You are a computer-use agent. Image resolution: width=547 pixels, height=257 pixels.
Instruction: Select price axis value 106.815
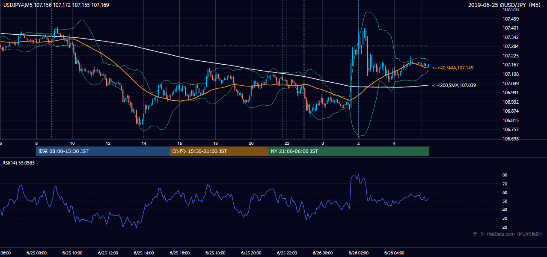pyautogui.click(x=511, y=120)
